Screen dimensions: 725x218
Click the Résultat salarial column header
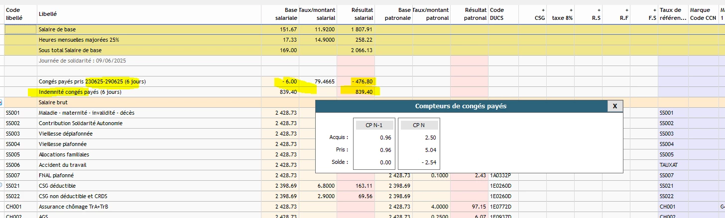356,13
